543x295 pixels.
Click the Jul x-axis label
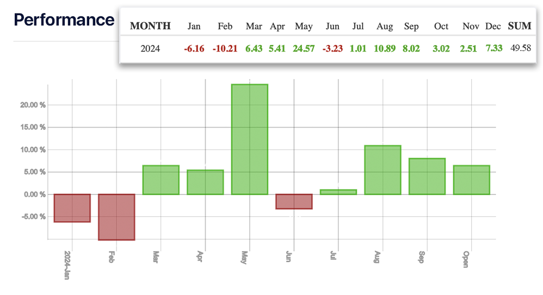333,255
